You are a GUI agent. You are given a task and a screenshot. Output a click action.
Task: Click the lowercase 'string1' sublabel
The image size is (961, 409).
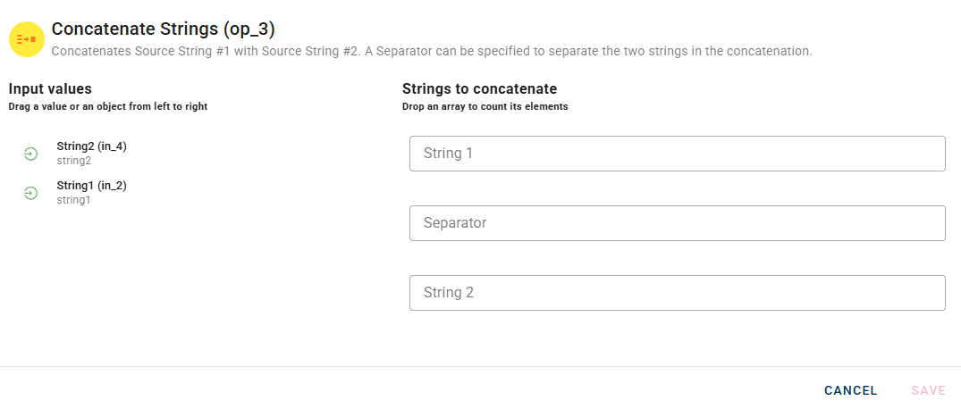coord(74,201)
